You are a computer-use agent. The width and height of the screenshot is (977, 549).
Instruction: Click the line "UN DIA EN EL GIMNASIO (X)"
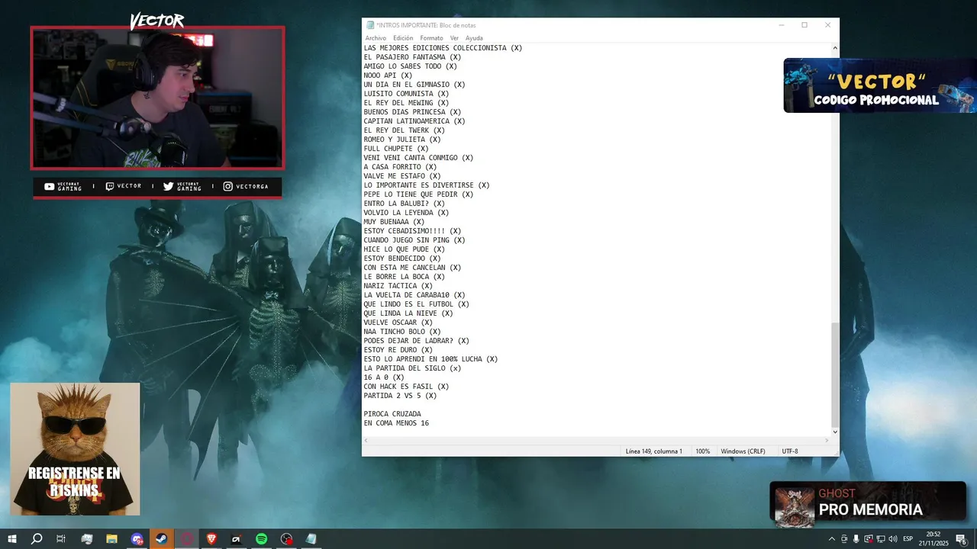(414, 85)
